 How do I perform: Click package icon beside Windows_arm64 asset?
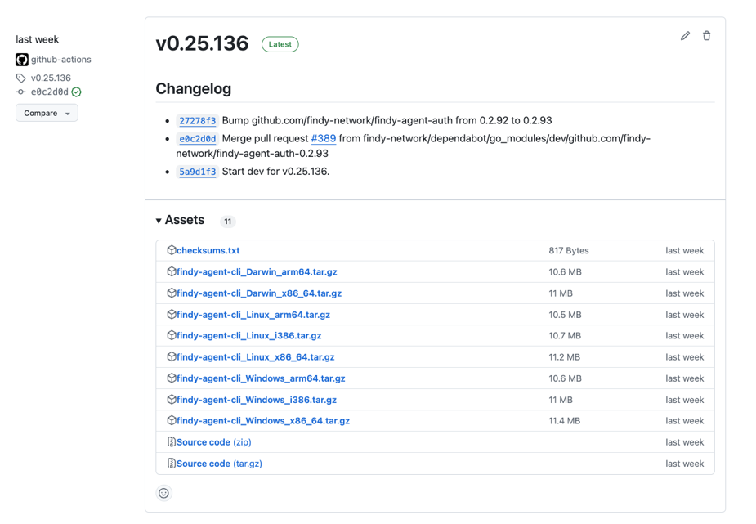(171, 378)
